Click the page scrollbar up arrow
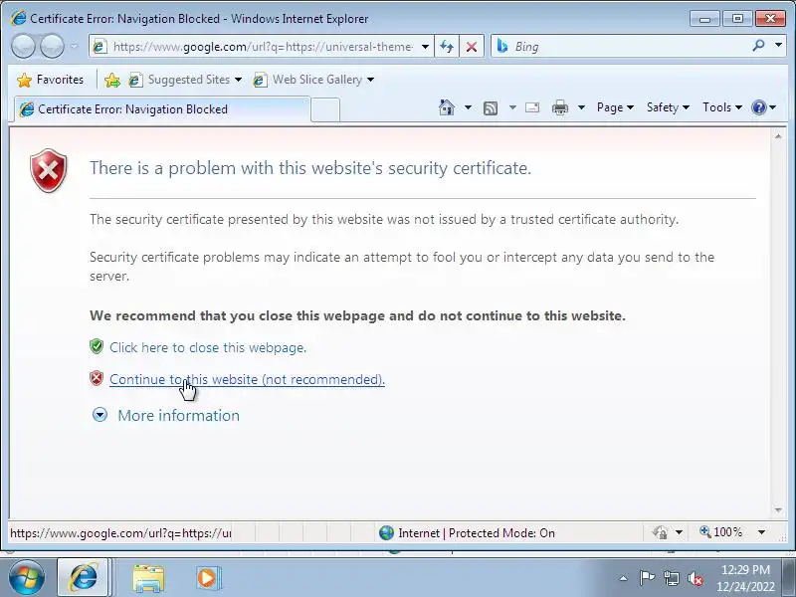Screen dimensions: 796x597 (778, 136)
